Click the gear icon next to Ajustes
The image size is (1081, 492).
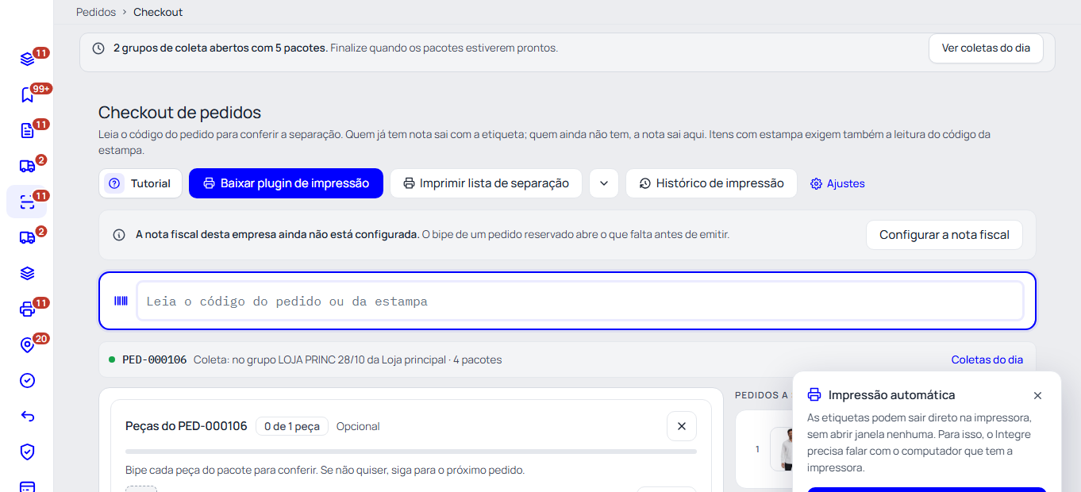tap(816, 183)
